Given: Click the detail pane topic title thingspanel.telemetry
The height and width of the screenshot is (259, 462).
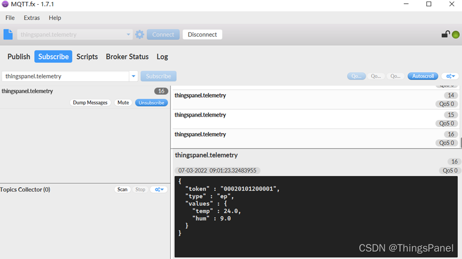Looking at the screenshot, I should tap(206, 155).
